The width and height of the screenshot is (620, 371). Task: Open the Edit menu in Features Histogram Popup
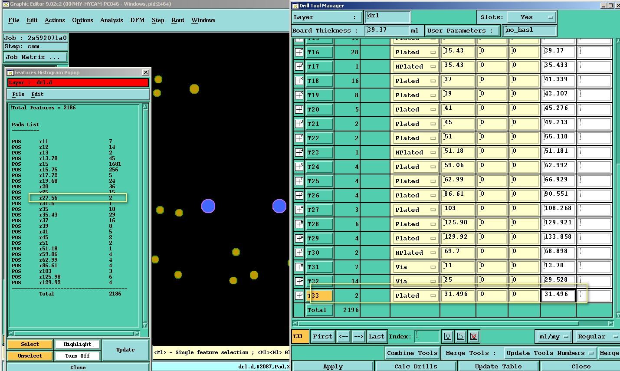pyautogui.click(x=37, y=94)
